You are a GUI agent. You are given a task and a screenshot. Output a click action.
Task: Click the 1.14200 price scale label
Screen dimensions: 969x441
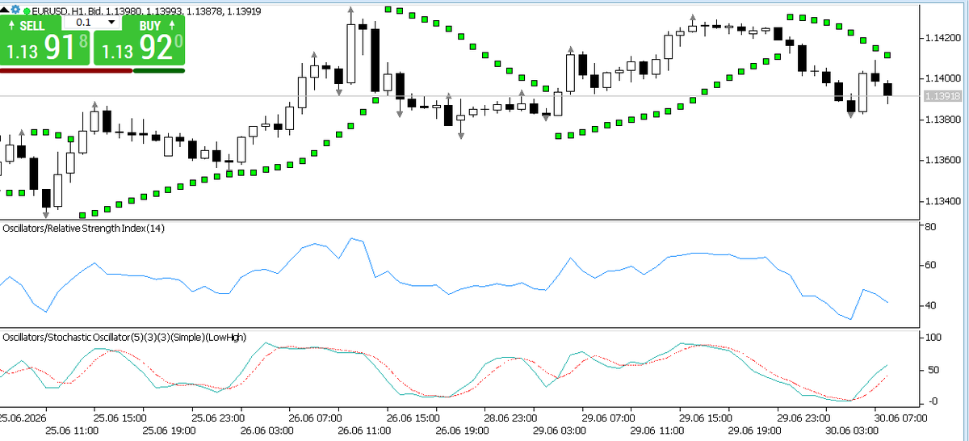[943, 37]
